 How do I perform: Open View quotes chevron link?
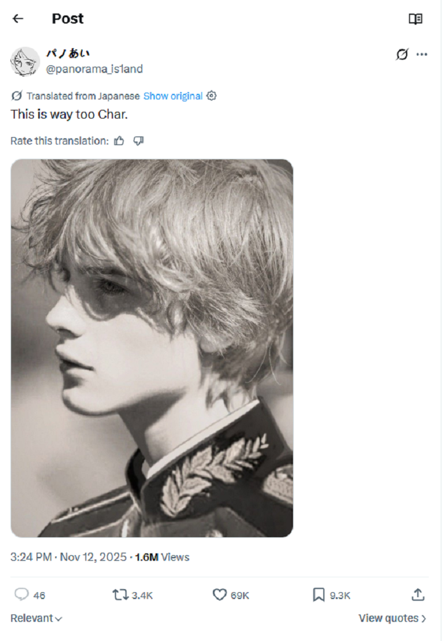point(392,618)
